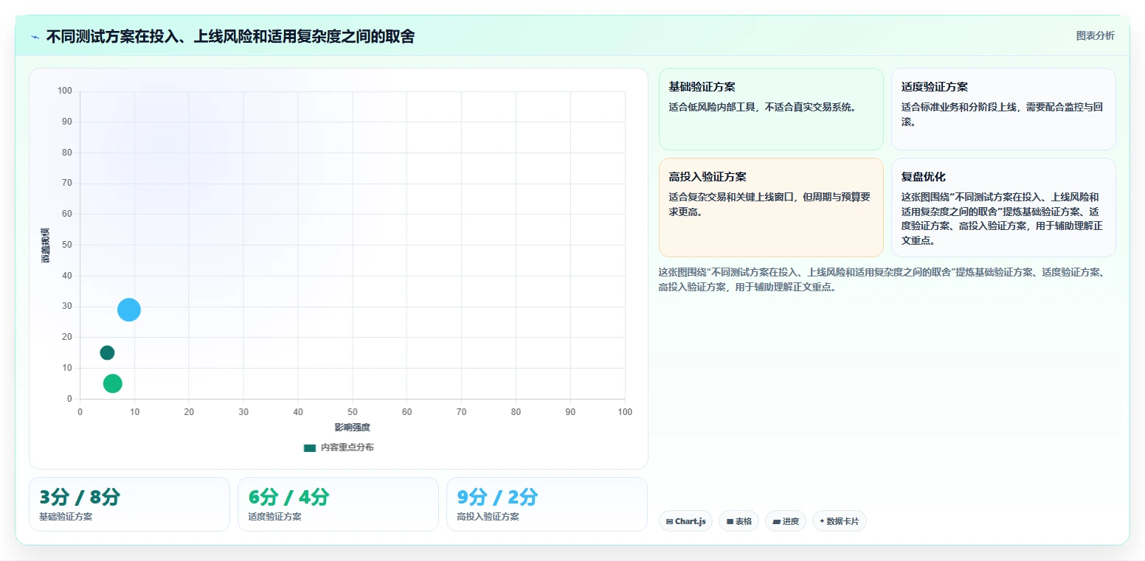This screenshot has width=1145, height=561.
Task: Click the 表格 tag icon
Action: click(x=730, y=521)
